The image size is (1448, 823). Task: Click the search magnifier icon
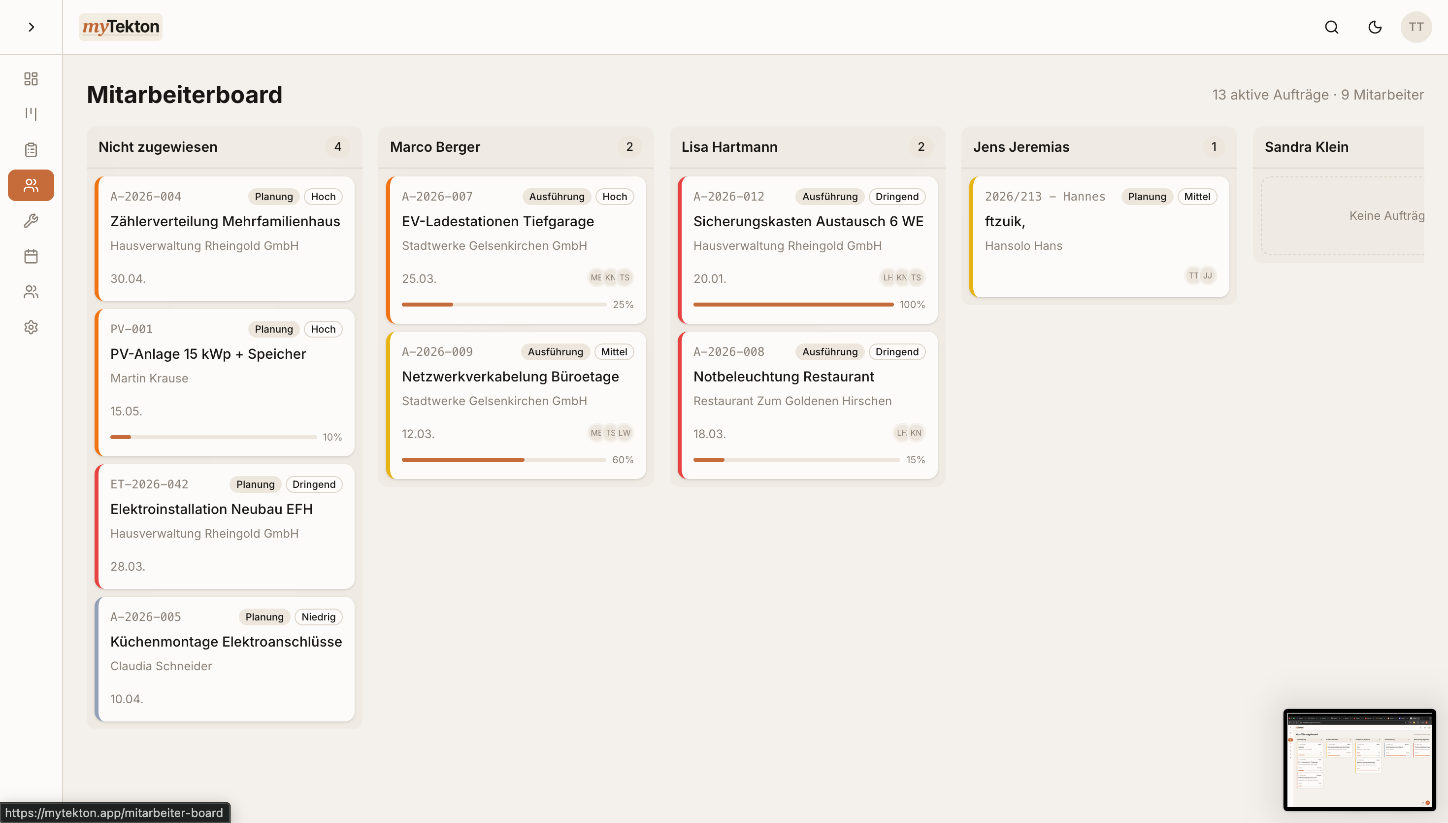point(1331,27)
